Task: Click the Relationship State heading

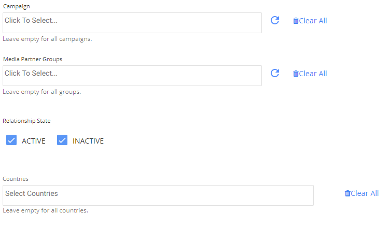Action: click(x=26, y=121)
